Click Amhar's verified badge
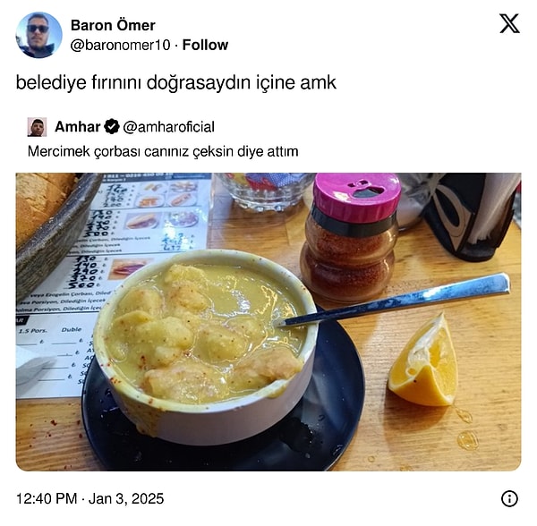Viewport: 537px width, 526px height. (112, 127)
